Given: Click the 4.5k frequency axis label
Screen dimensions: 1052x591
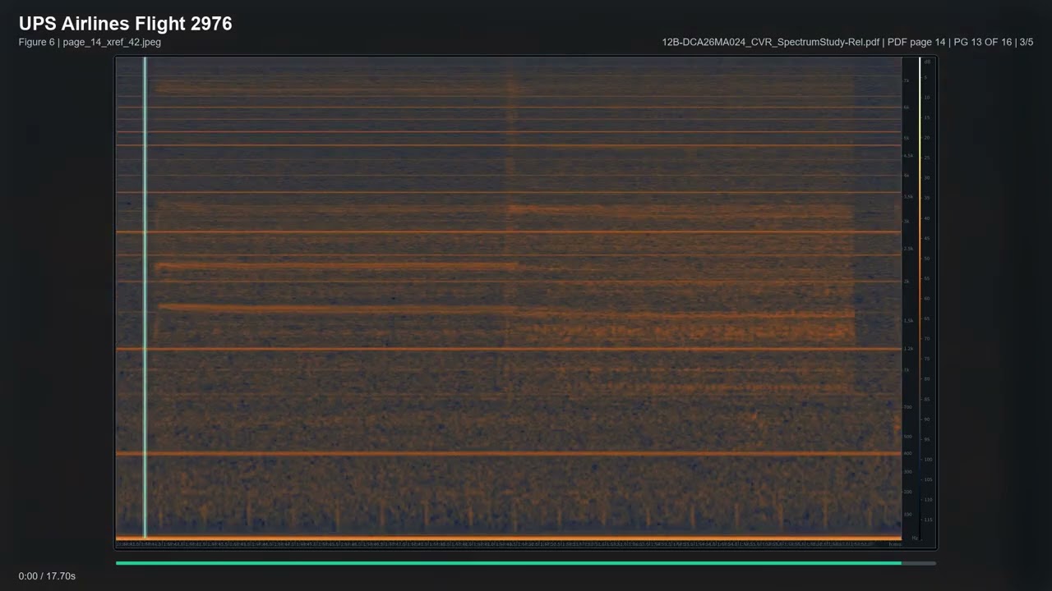Looking at the screenshot, I should coord(908,155).
